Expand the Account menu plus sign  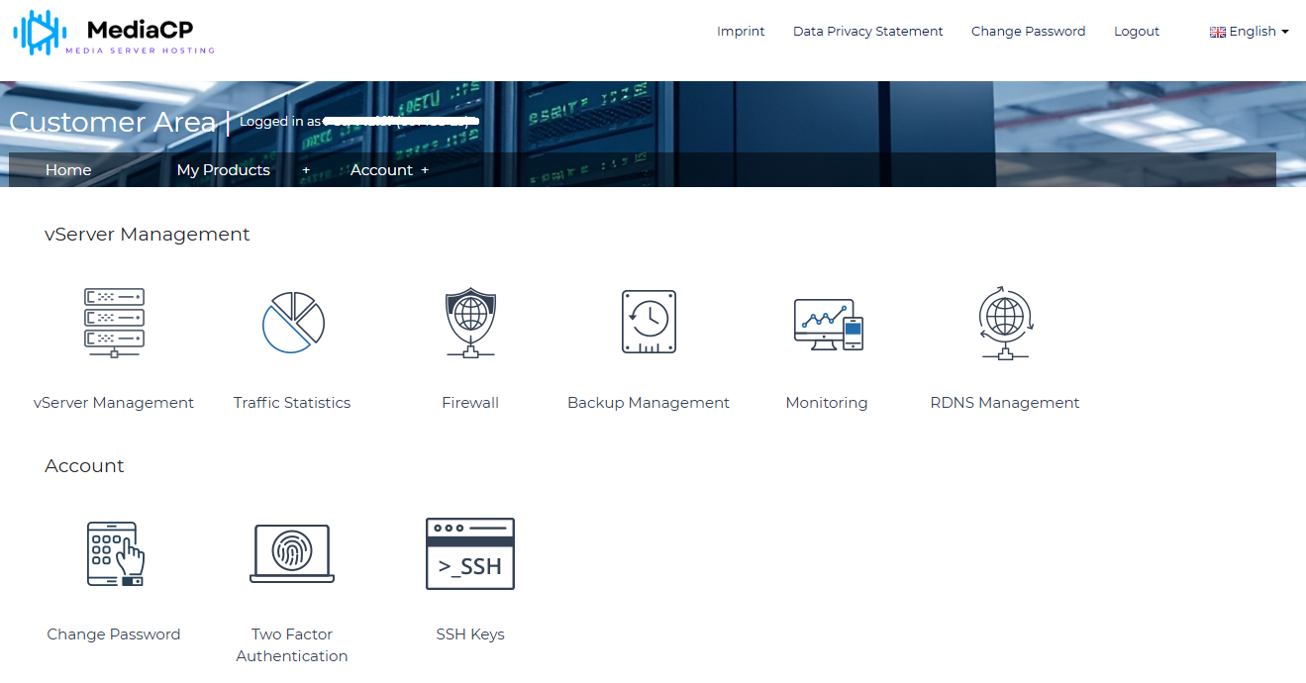pyautogui.click(x=425, y=170)
